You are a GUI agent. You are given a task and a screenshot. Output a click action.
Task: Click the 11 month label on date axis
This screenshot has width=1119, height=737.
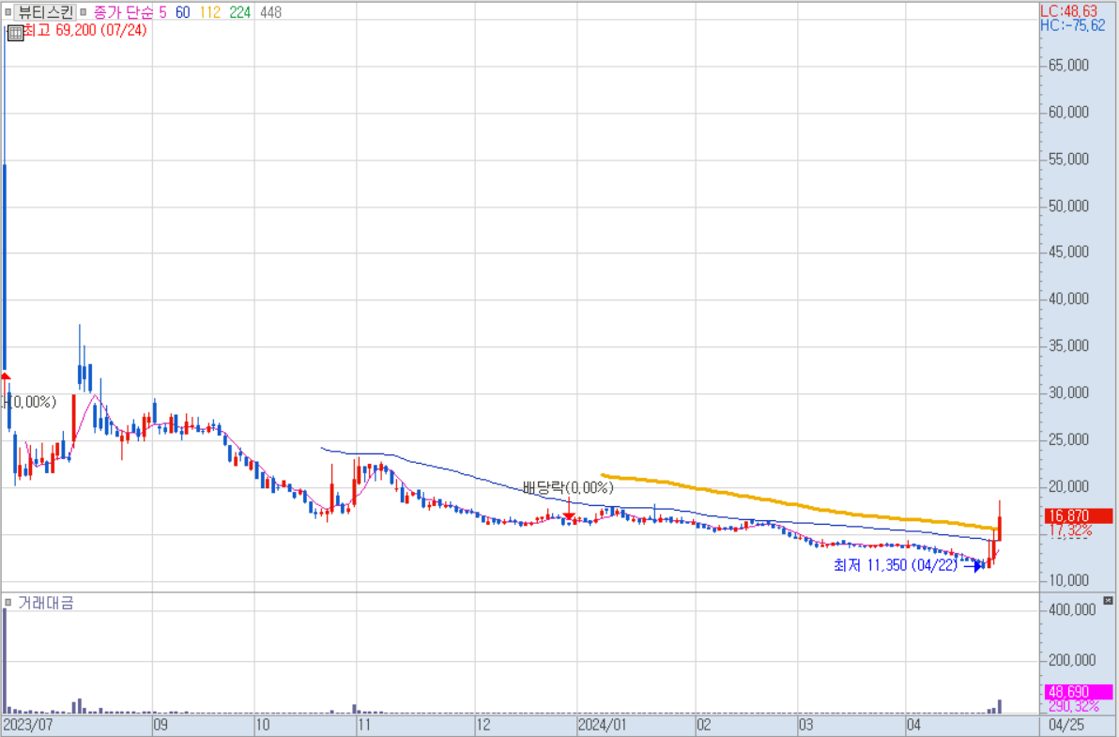click(x=364, y=726)
